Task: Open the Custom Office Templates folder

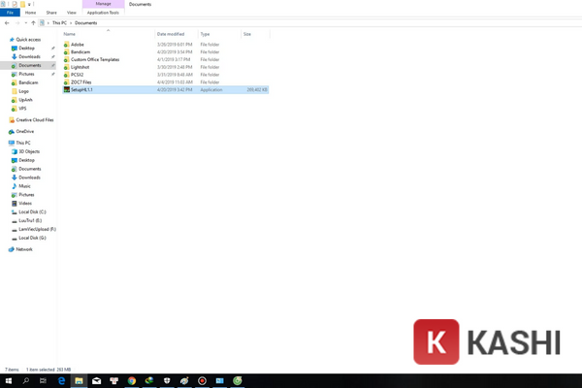Action: pos(93,59)
